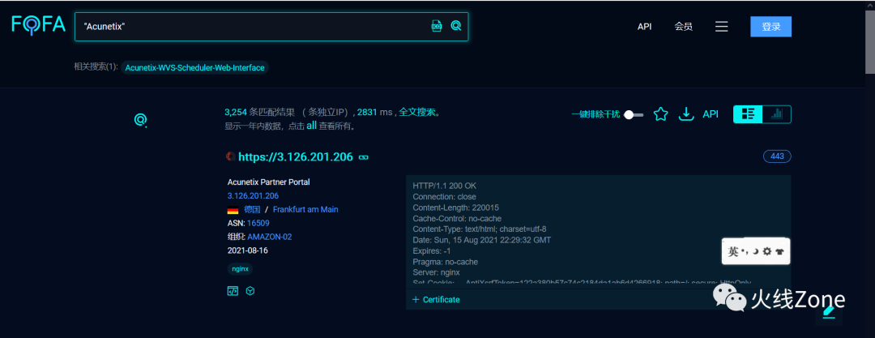Click the German flag icon
Viewport: 875px width, 338px height.
click(x=233, y=210)
